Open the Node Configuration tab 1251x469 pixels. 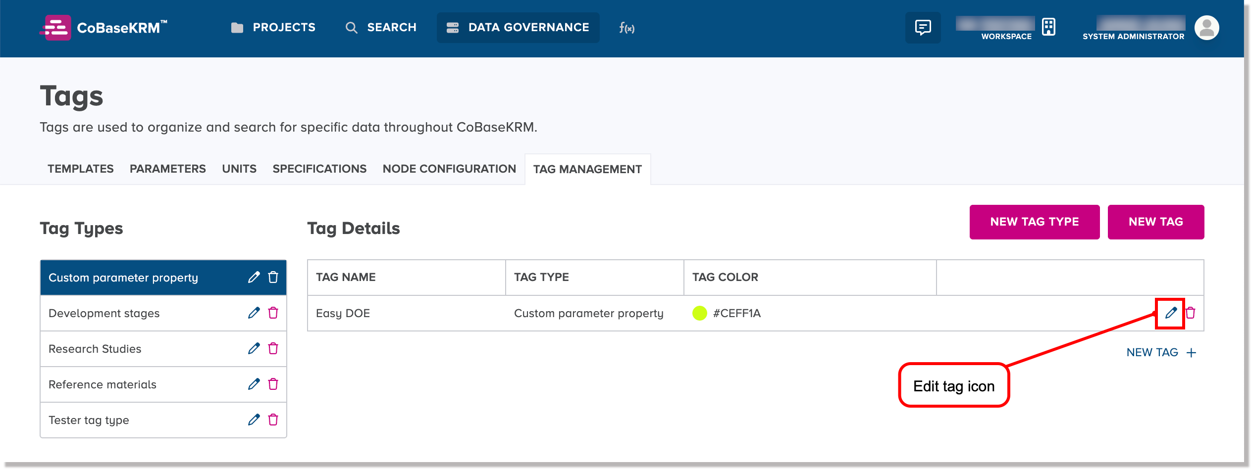pyautogui.click(x=449, y=169)
